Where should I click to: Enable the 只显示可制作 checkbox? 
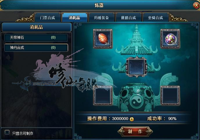[7, 132]
